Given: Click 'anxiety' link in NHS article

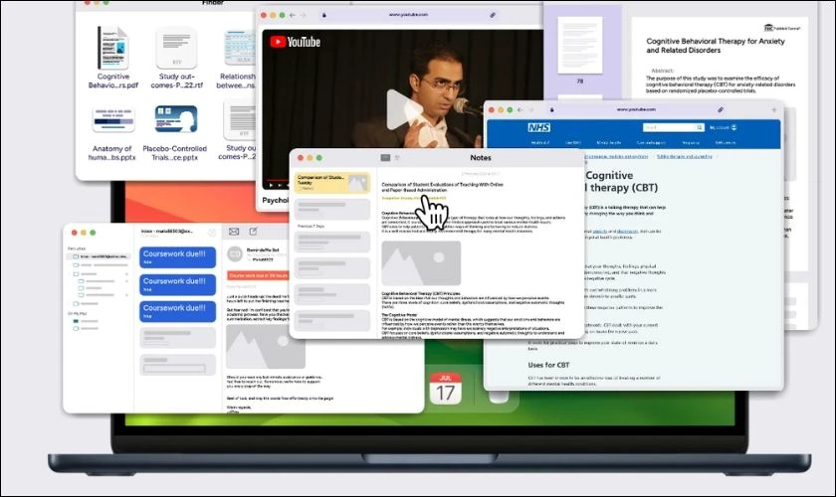Looking at the screenshot, I should coord(600,232).
